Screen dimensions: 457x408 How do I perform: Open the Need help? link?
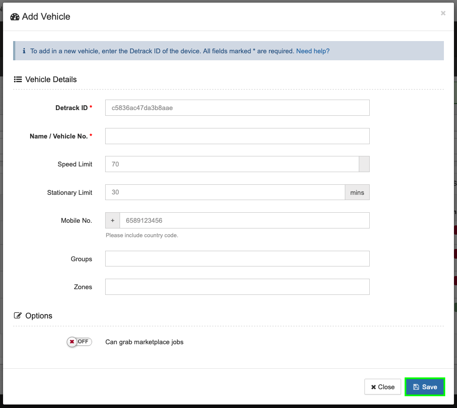pos(313,51)
